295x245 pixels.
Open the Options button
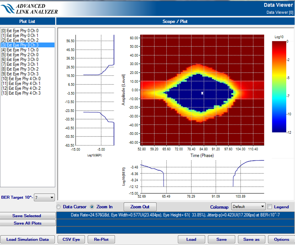(x=281, y=239)
